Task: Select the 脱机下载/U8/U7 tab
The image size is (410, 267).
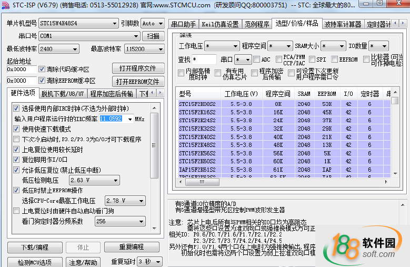Action: click(63, 94)
